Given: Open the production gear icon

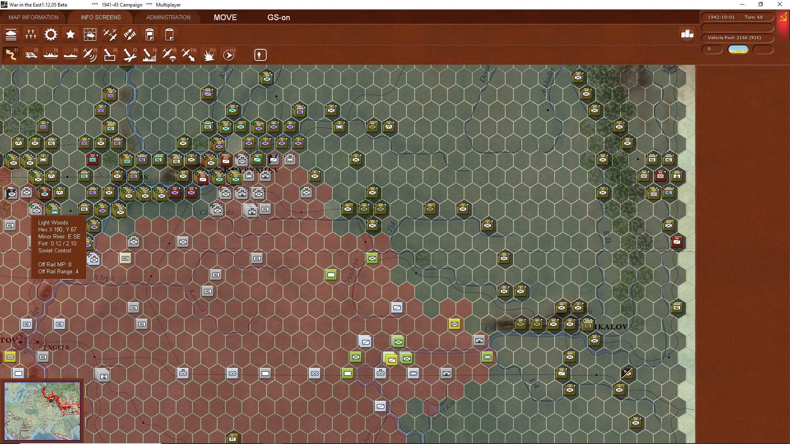Looking at the screenshot, I should click(51, 35).
